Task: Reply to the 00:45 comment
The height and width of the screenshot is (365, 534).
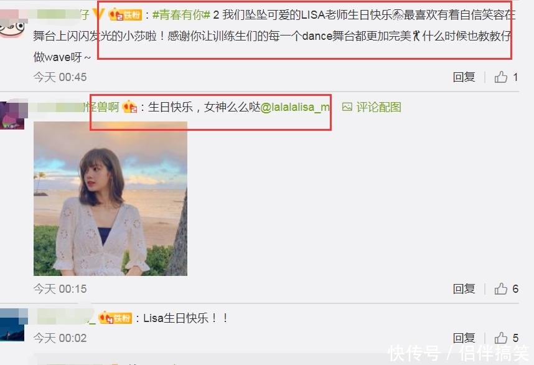Action: (464, 77)
